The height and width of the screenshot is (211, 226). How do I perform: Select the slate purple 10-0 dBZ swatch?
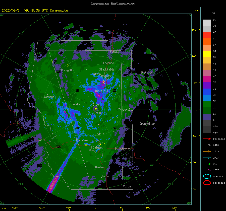pyautogui.click(x=207, y=117)
